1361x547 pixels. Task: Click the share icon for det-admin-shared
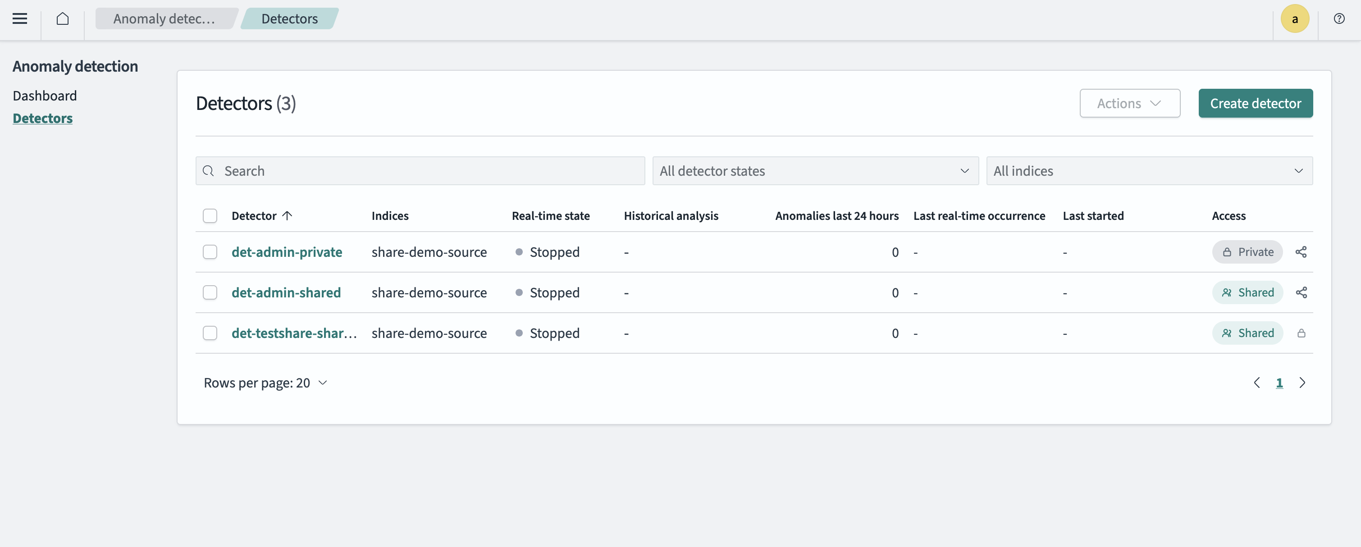click(1301, 292)
